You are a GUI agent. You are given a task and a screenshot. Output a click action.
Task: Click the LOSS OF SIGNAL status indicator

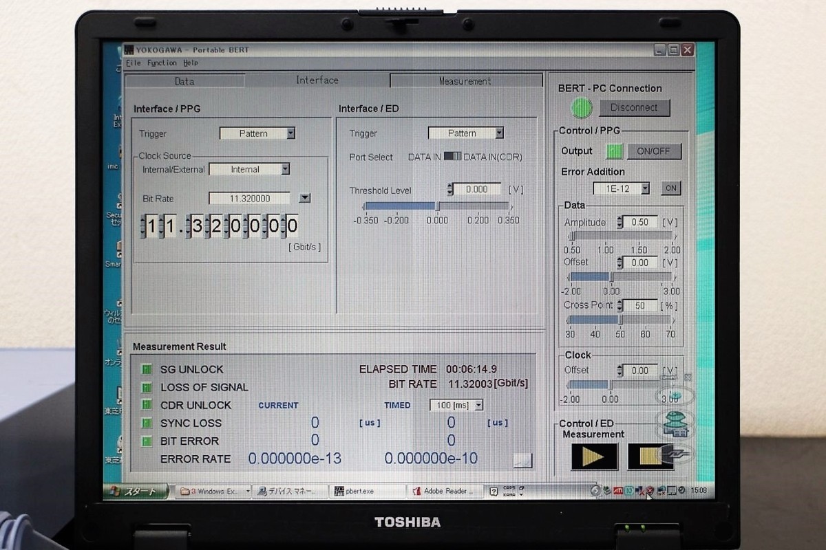pyautogui.click(x=147, y=387)
